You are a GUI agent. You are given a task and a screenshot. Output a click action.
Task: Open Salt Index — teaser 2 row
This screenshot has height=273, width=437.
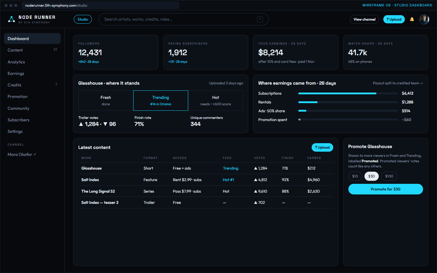206,203
